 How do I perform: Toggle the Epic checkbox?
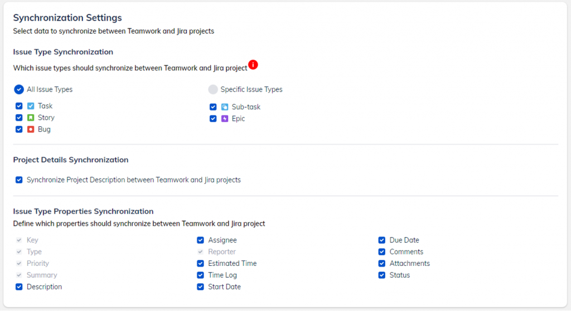pos(213,119)
